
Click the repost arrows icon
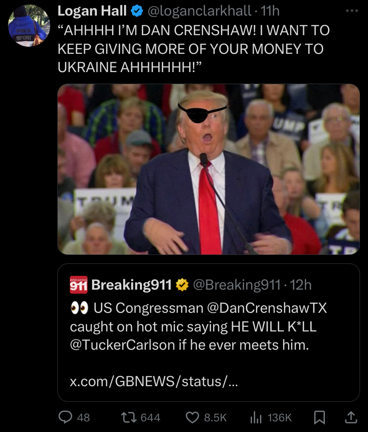click(129, 417)
